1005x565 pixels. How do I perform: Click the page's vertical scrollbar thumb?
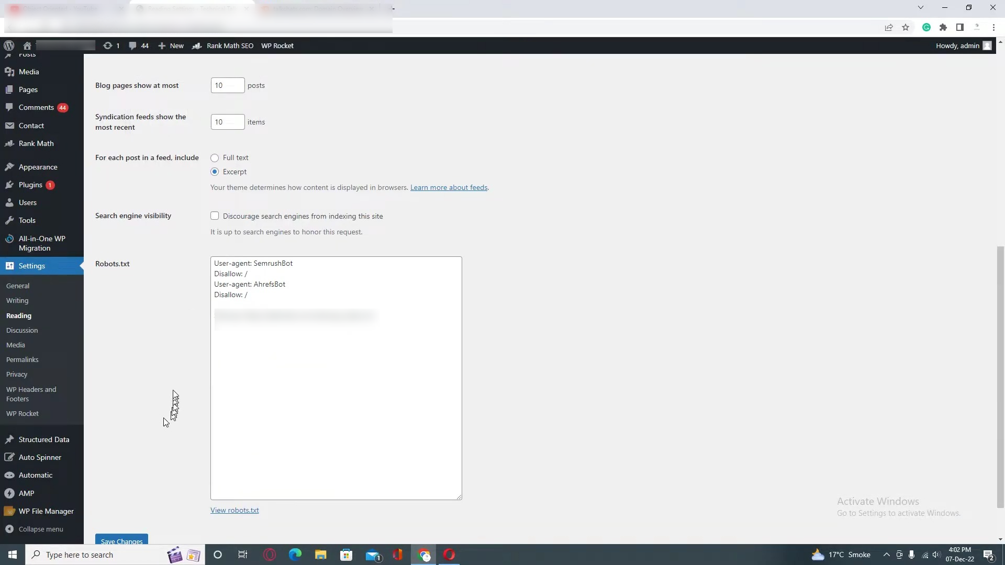click(x=1000, y=377)
